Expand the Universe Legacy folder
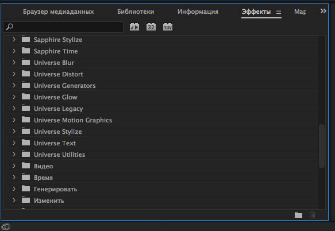 click(14, 109)
